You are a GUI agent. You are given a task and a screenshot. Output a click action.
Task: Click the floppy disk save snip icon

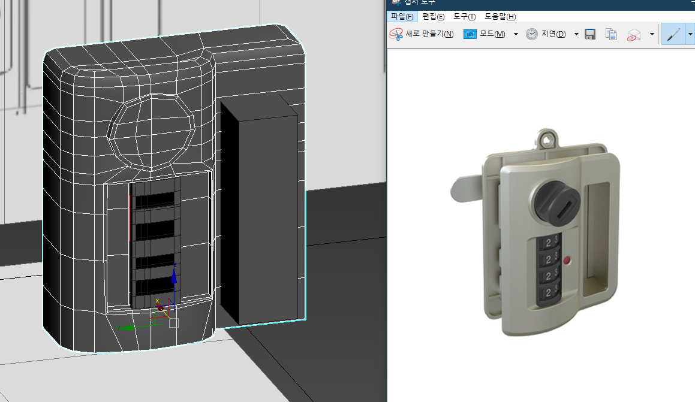(x=590, y=34)
